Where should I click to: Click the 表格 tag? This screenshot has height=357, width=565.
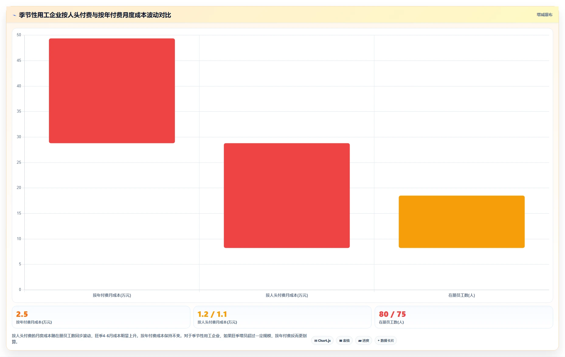pos(344,341)
